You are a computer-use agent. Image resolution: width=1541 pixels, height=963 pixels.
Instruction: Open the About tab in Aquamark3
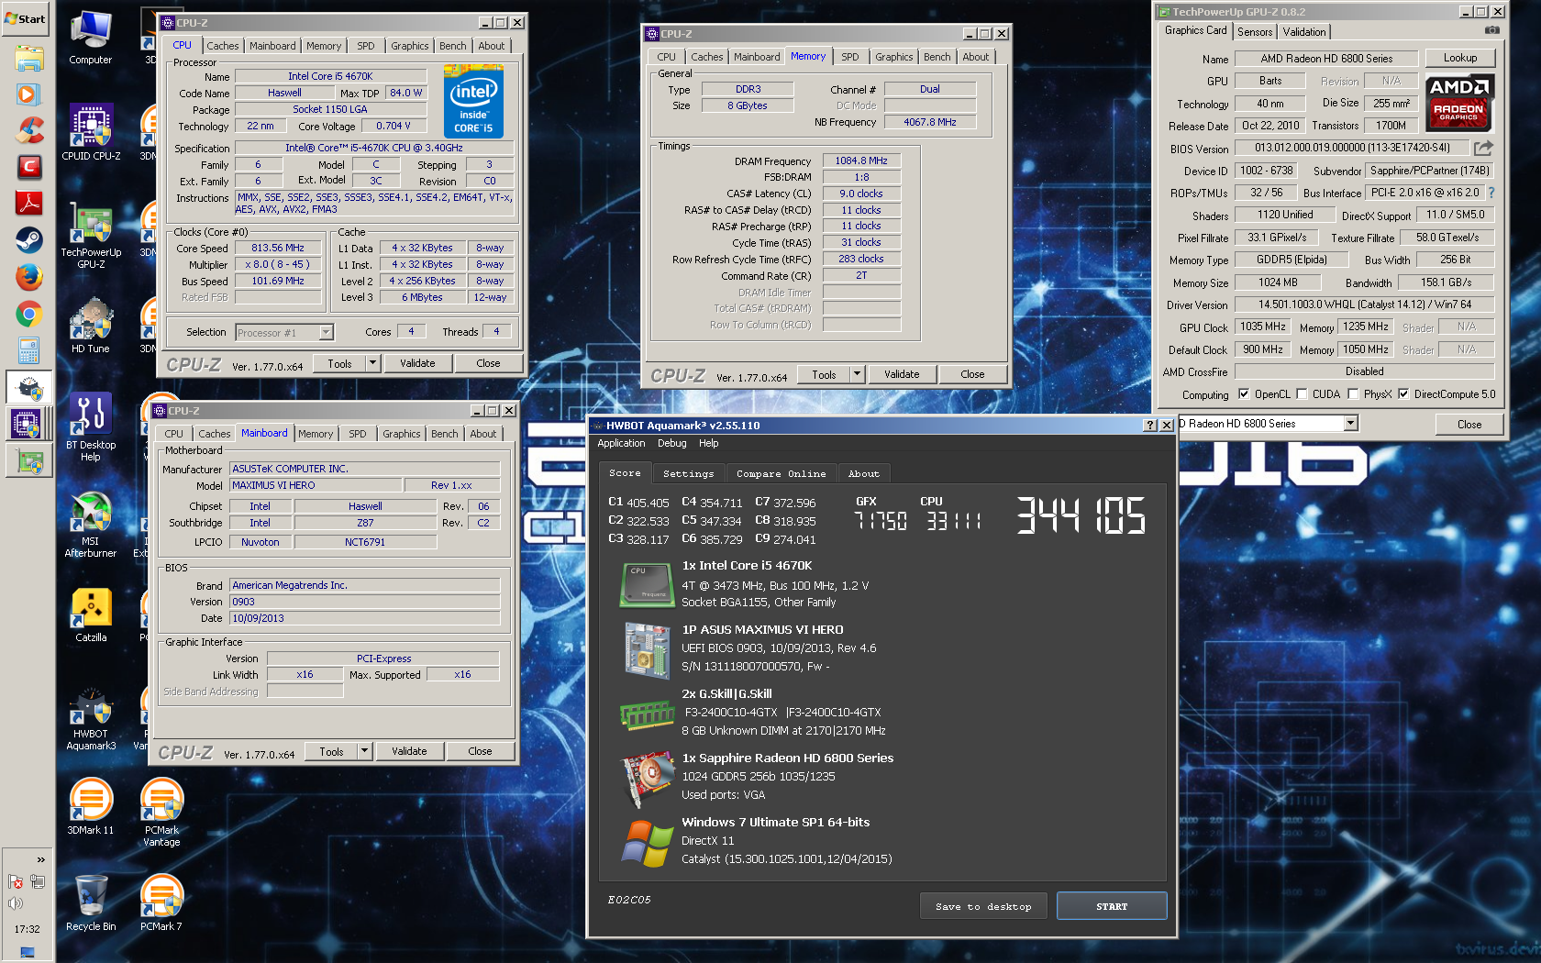coord(864,473)
